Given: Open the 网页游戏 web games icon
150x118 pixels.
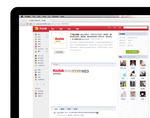Looking at the screenshot, I should tap(36, 63).
